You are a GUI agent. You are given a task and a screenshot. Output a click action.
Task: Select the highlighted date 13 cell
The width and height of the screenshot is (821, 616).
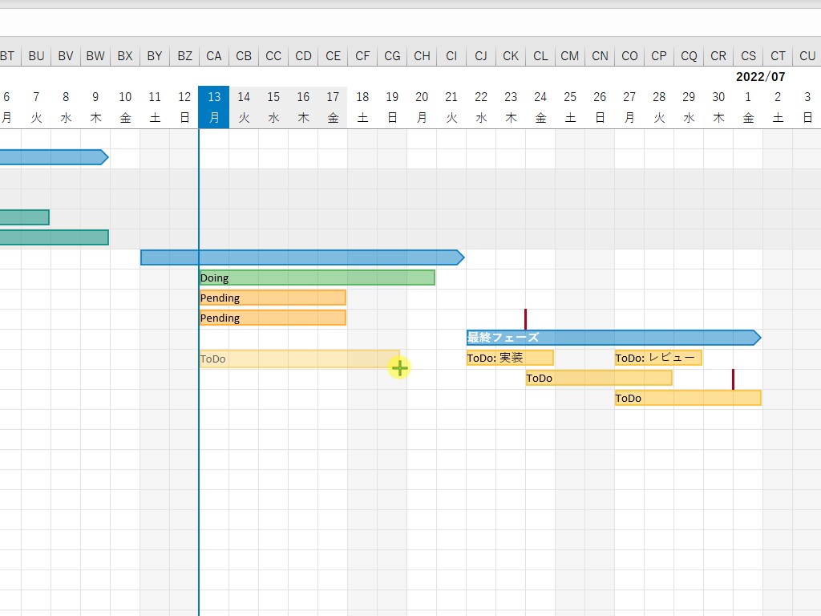click(214, 107)
